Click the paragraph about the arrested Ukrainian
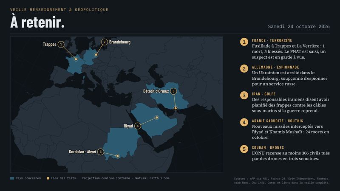This screenshot has height=191, width=340. pos(290,78)
